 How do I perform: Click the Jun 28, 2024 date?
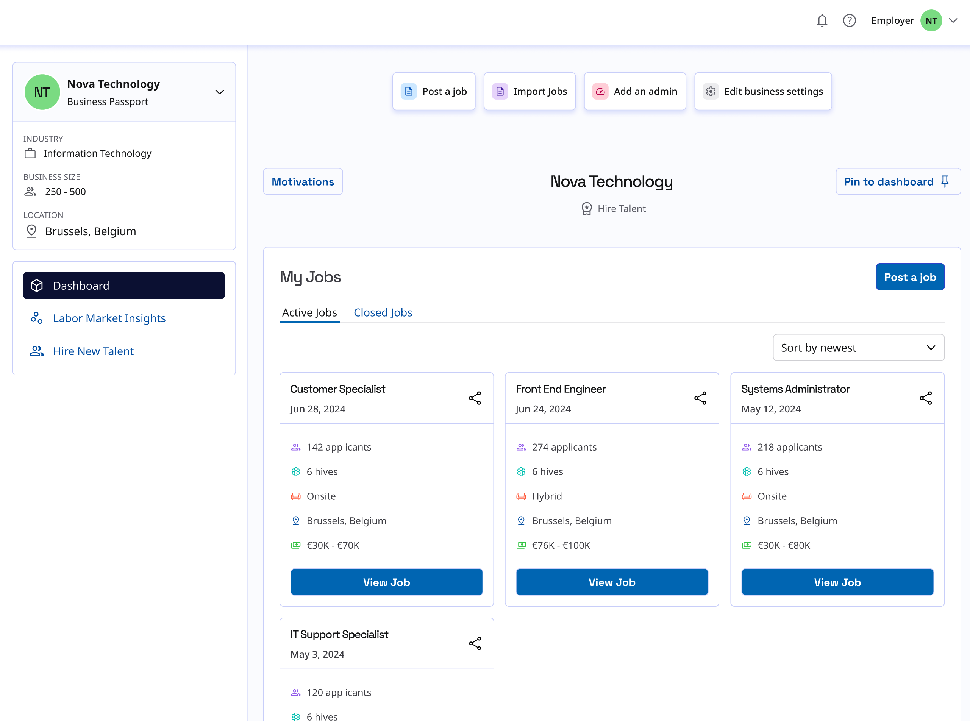coord(318,409)
